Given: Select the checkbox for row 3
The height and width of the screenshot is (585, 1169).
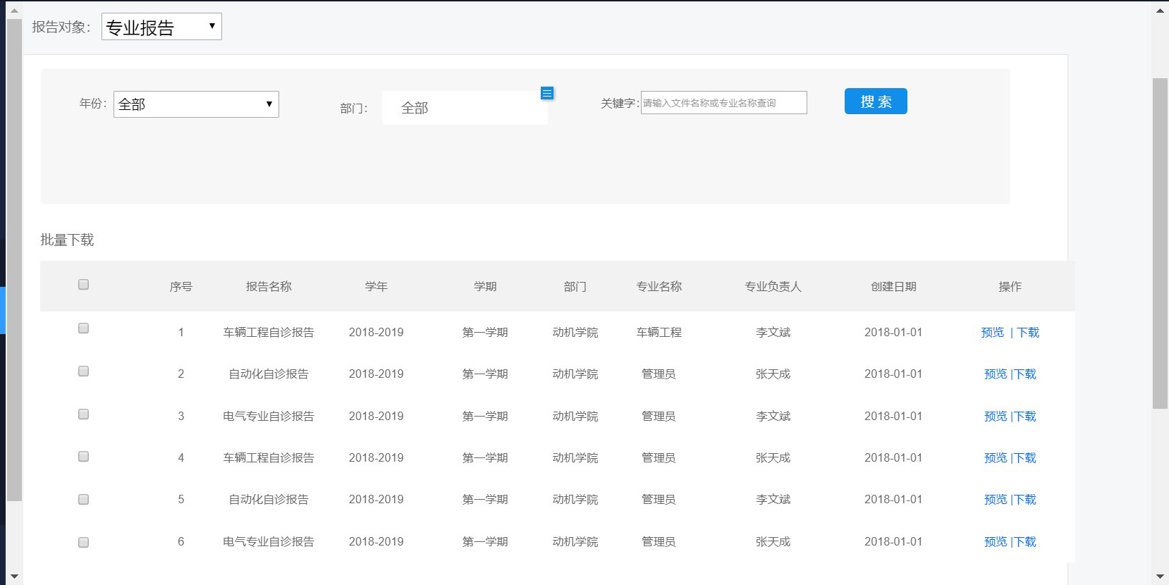Looking at the screenshot, I should [x=83, y=414].
